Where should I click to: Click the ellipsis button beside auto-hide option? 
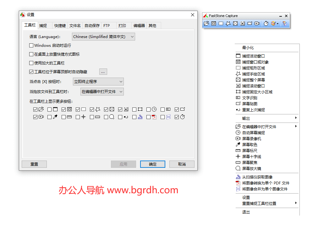(x=103, y=72)
